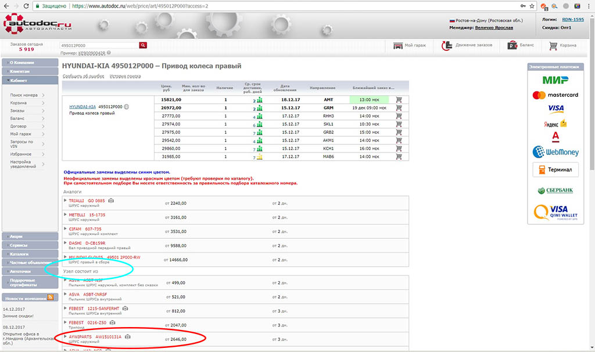Expand the CIFAM 607-735 analog row
595x352 pixels.
pos(66,229)
